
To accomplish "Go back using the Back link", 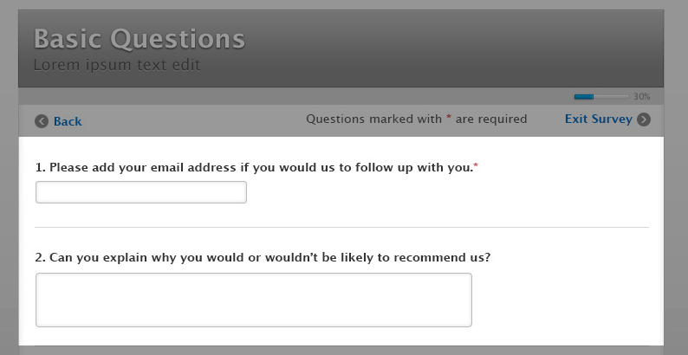I will [68, 121].
